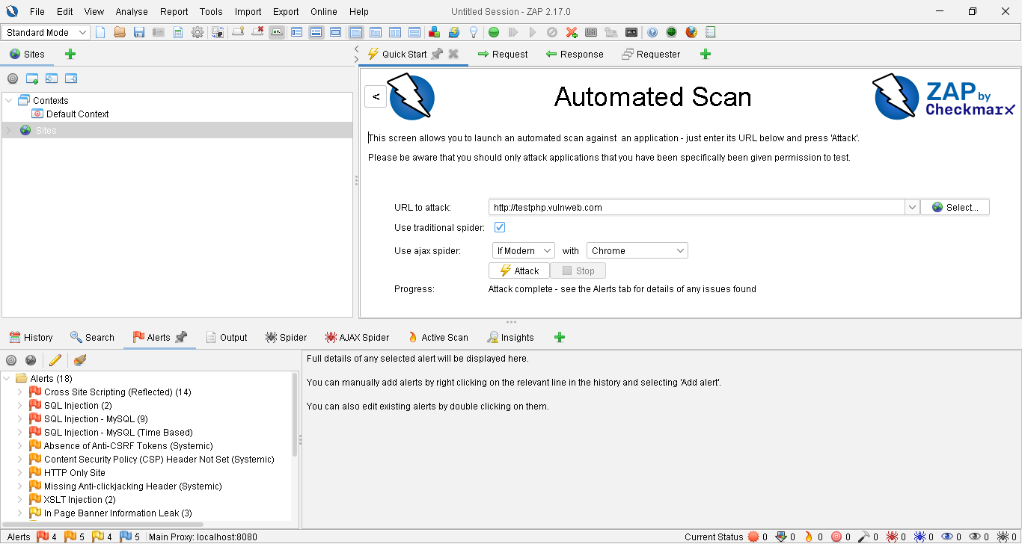Uncheck the Use traditional spider checkbox
The image size is (1022, 544).
point(500,227)
